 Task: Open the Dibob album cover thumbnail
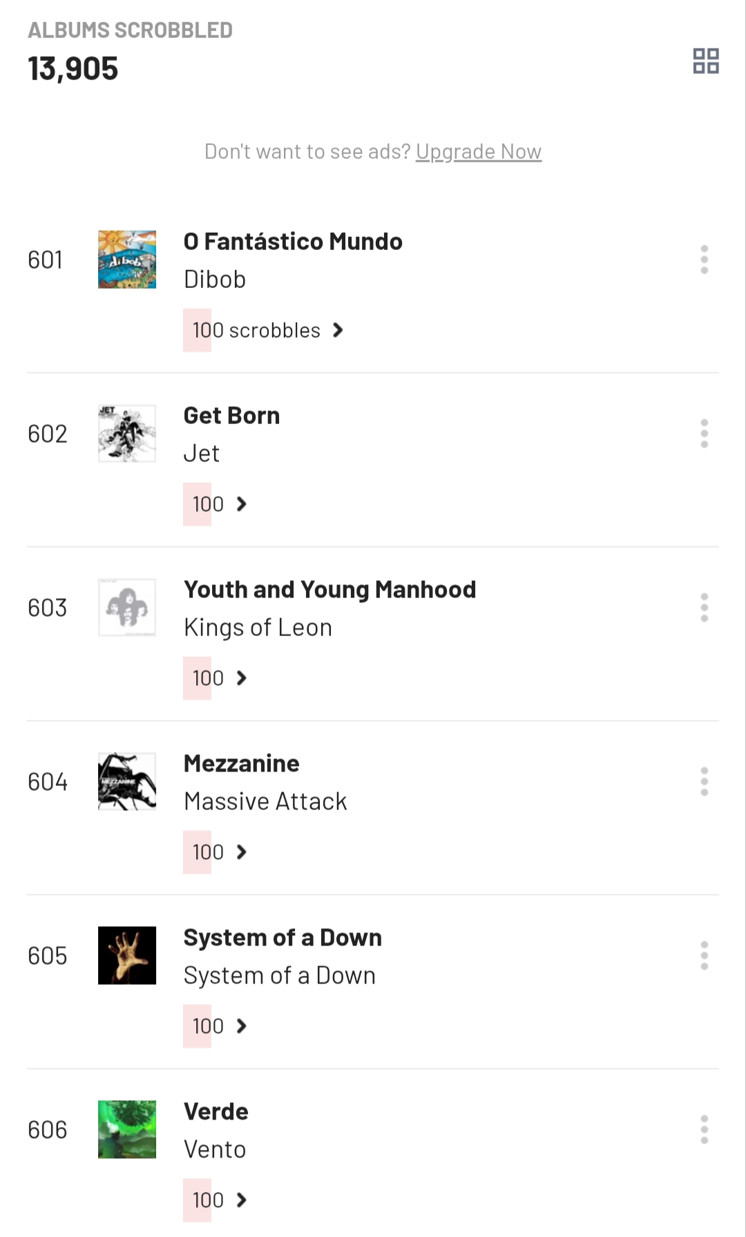[x=127, y=260]
